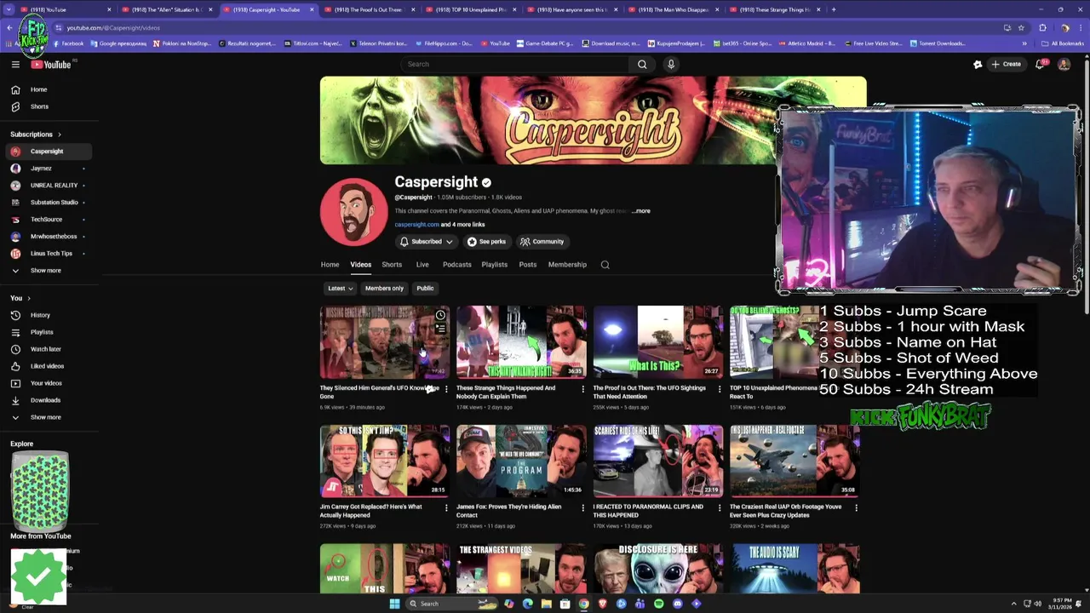This screenshot has height=613, width=1090.
Task: Switch to the Posts tab
Action: pos(528,265)
